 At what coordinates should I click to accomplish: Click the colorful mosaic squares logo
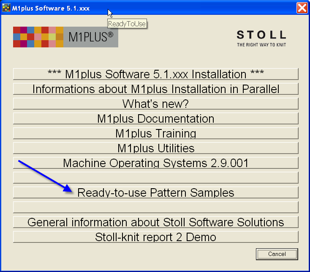pyautogui.click(x=38, y=37)
